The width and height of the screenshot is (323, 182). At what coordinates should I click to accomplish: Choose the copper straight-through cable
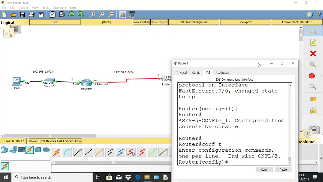(x=78, y=152)
